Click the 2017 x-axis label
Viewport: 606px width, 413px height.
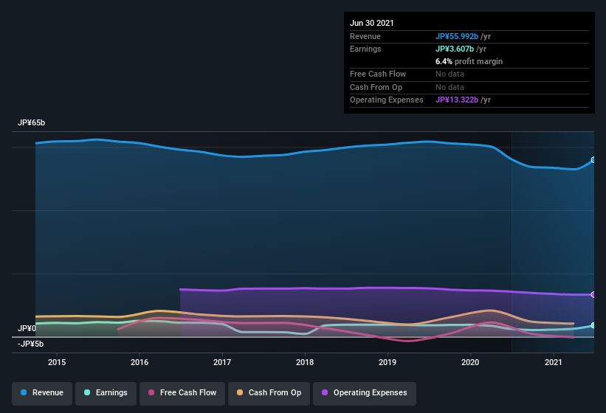click(222, 362)
